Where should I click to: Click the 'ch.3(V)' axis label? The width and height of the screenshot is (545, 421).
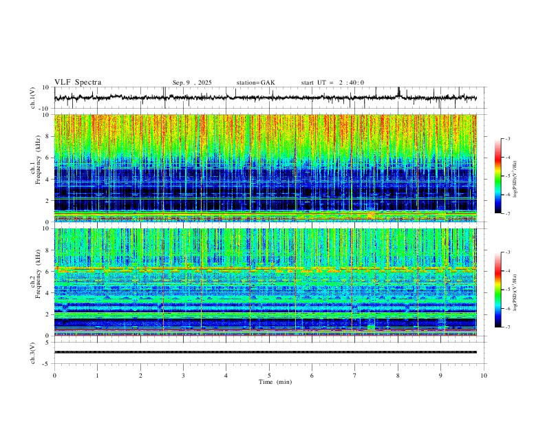(x=33, y=353)
